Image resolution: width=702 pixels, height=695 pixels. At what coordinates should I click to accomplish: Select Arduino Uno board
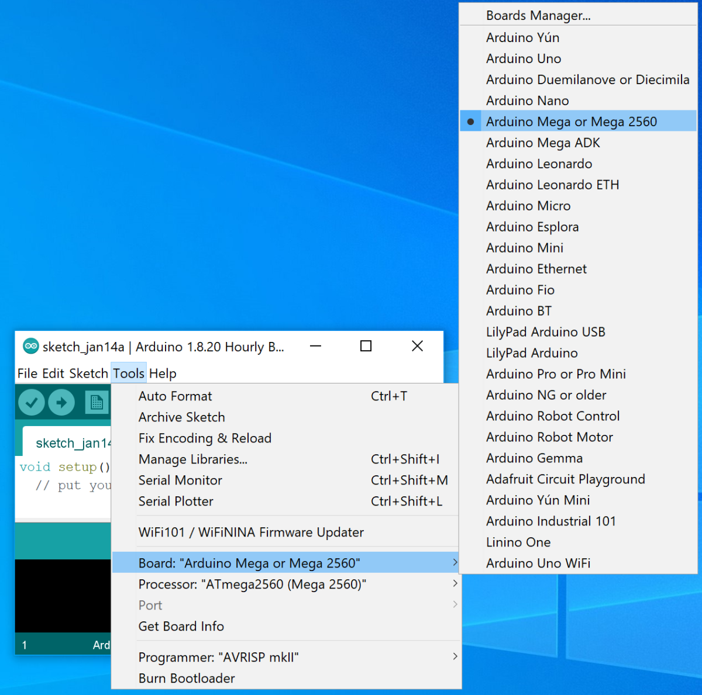click(x=578, y=58)
